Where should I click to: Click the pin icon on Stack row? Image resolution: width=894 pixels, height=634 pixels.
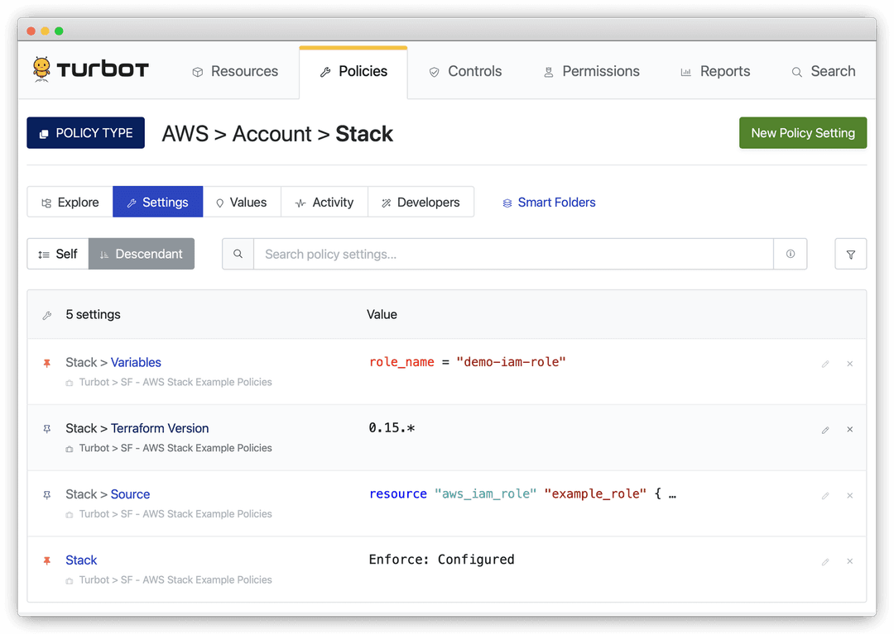pos(46,561)
